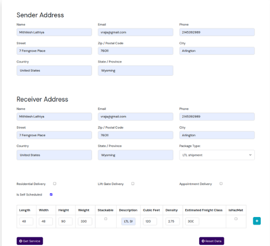The height and width of the screenshot is (246, 270).
Task: Tick the Lift Gate Delivery checkbox
Action: coord(133,184)
